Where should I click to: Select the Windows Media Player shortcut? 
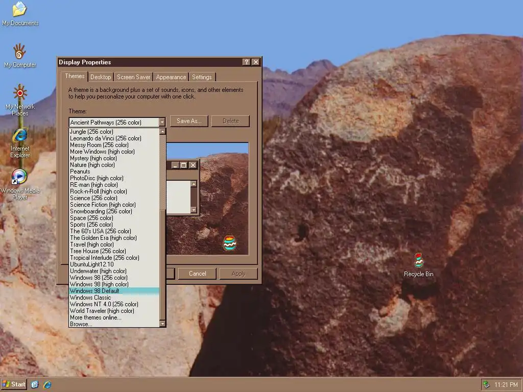[20, 184]
